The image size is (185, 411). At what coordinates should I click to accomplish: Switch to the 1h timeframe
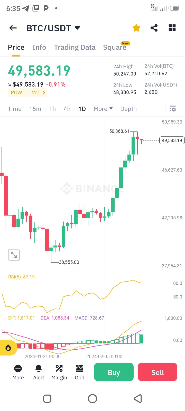click(52, 109)
